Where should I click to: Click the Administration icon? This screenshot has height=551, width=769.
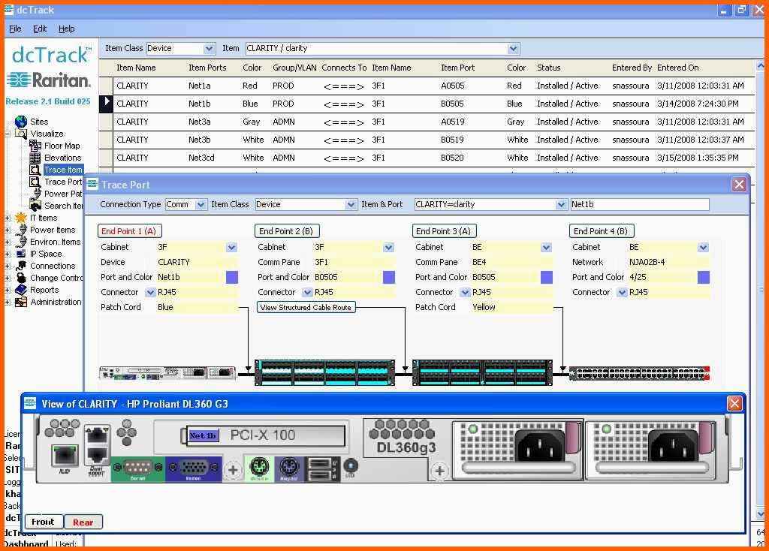pyautogui.click(x=20, y=302)
